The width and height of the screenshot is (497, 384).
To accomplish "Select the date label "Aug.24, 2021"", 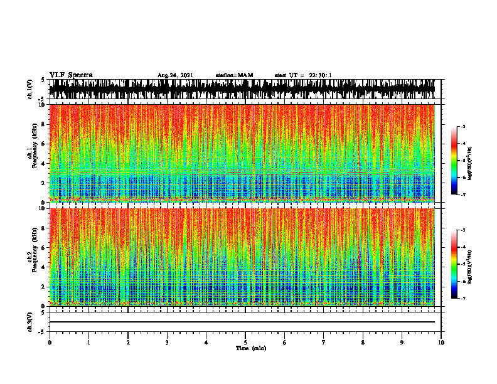I will 175,75.
